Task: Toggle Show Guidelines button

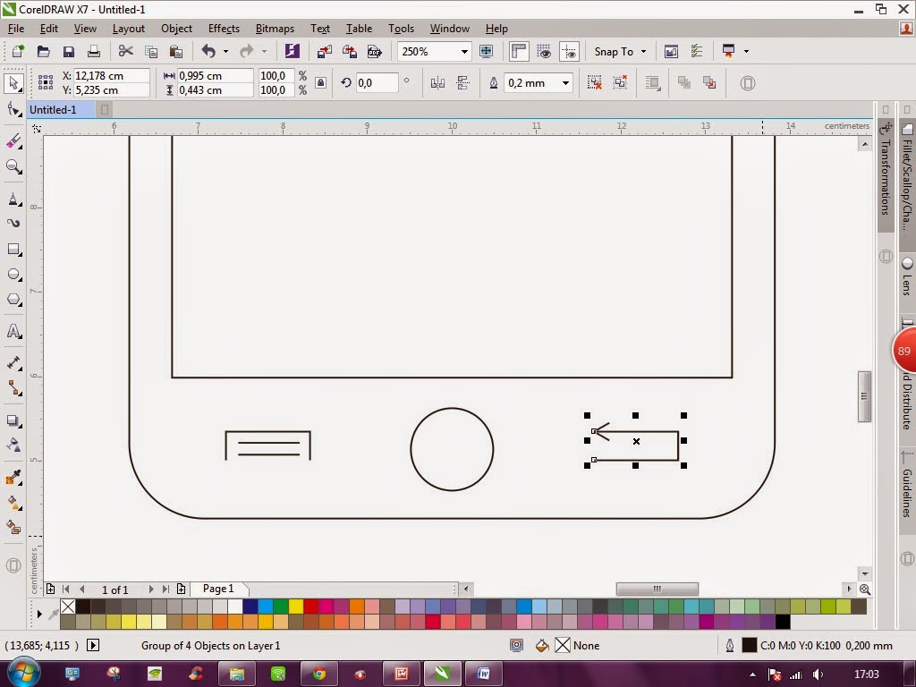Action: 569,51
